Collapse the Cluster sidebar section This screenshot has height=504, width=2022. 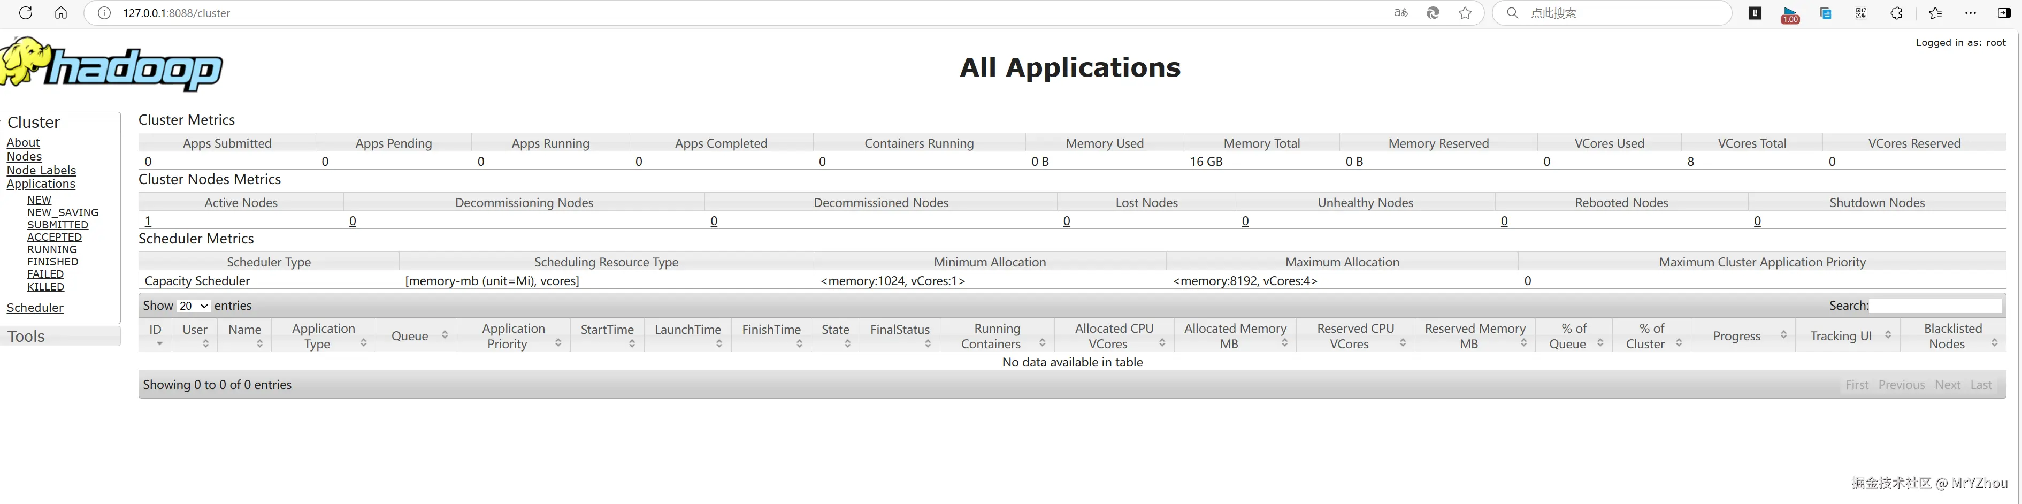60,121
